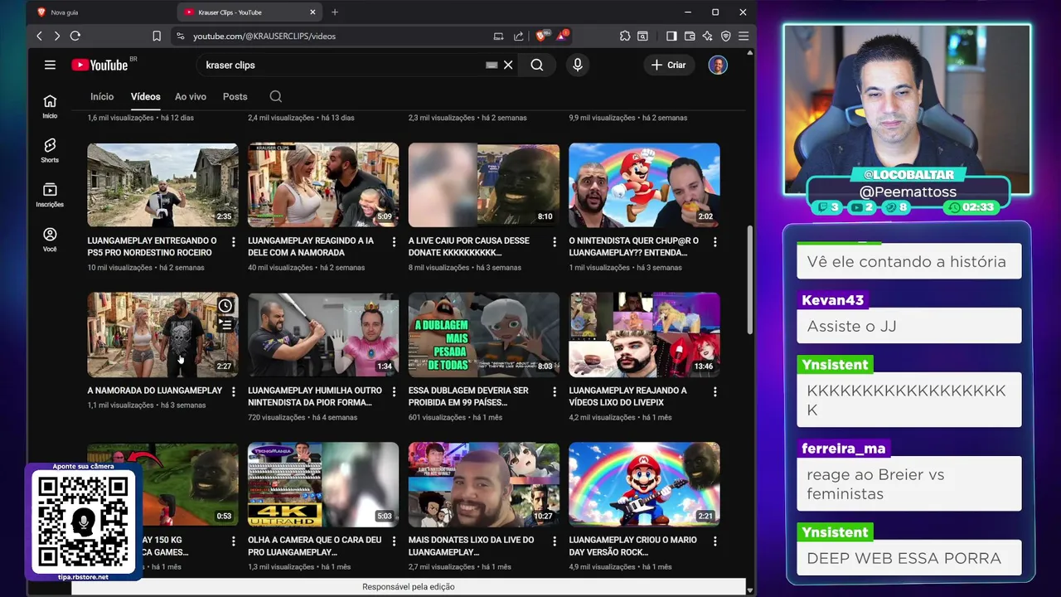Open Leo AI sparkle icon

pos(707,36)
